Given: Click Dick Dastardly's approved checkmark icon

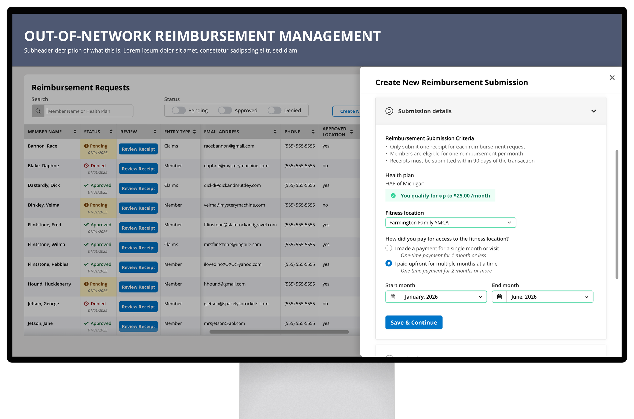Looking at the screenshot, I should 86,185.
